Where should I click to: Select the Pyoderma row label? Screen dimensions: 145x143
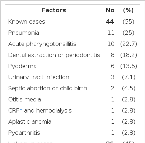tap(22, 66)
